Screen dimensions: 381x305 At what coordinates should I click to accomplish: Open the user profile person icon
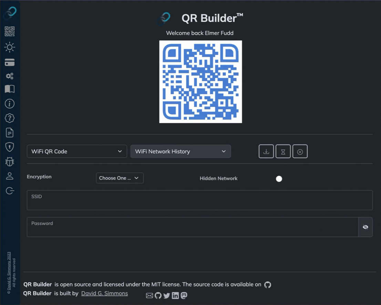pos(10,176)
